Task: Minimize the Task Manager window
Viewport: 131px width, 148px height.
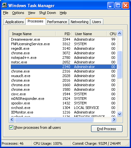Action: click(111, 6)
